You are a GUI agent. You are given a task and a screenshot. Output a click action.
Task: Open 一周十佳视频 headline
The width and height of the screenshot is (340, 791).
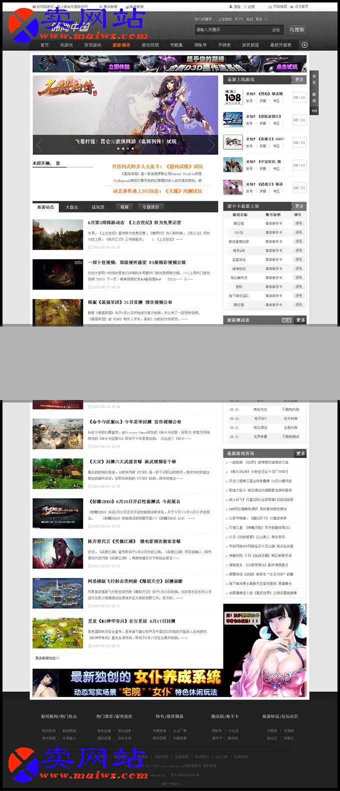coord(136,262)
